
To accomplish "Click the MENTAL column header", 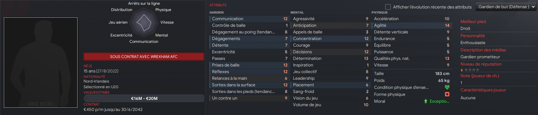I will point(297,13).
